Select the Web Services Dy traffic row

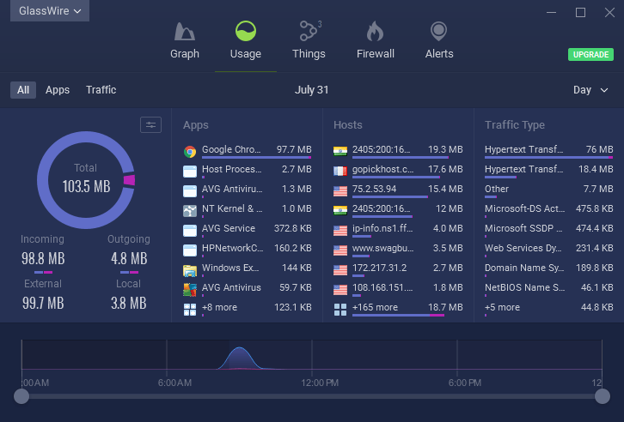click(548, 250)
